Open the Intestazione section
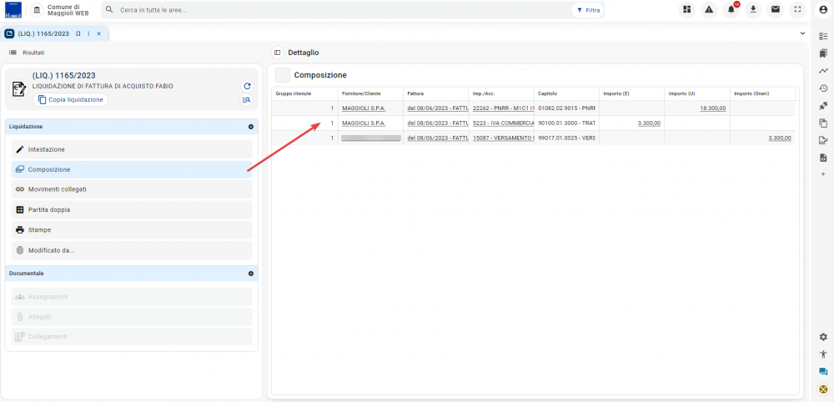 point(132,149)
